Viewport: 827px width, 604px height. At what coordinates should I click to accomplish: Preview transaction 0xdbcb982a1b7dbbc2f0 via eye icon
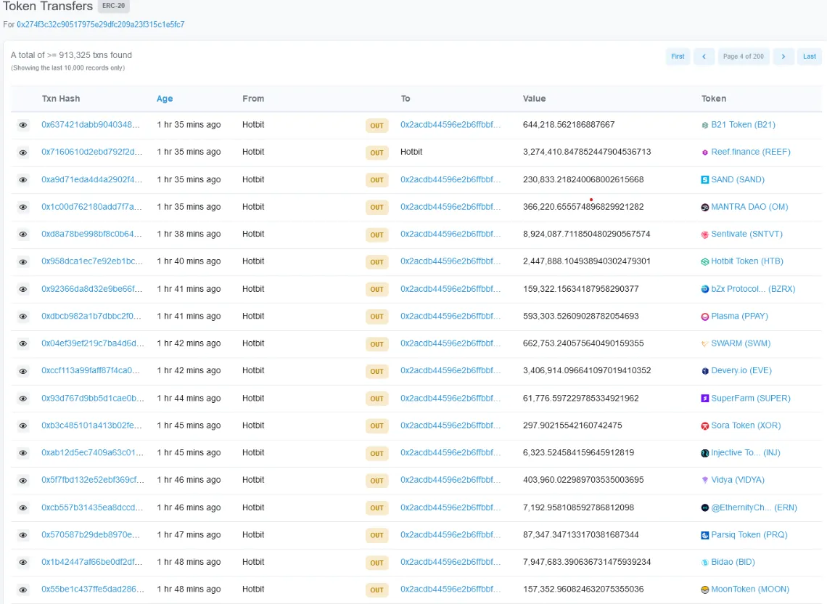coord(23,317)
